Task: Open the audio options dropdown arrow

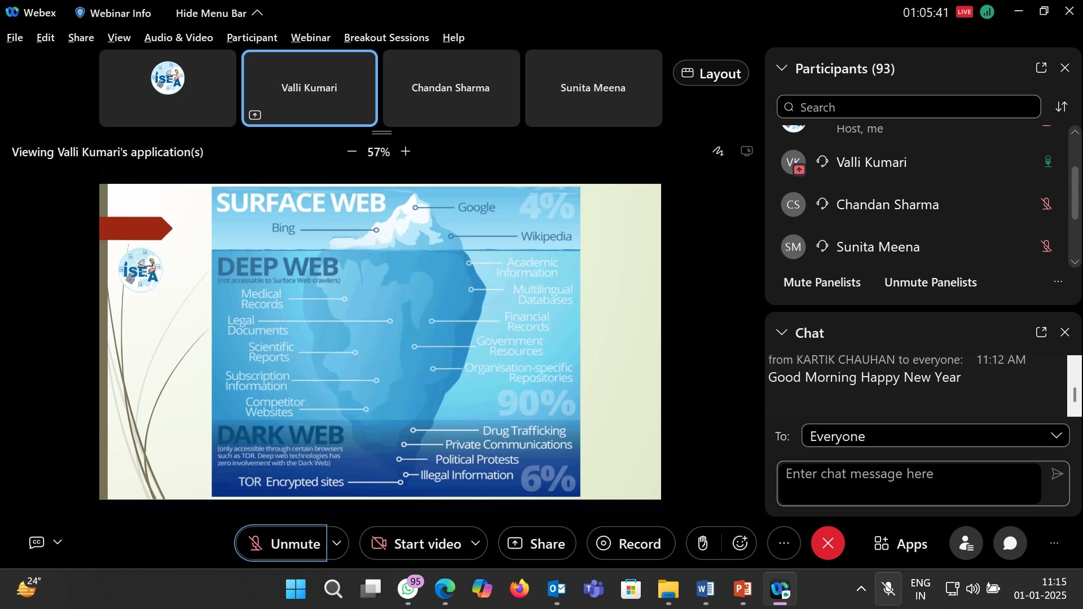Action: [337, 544]
